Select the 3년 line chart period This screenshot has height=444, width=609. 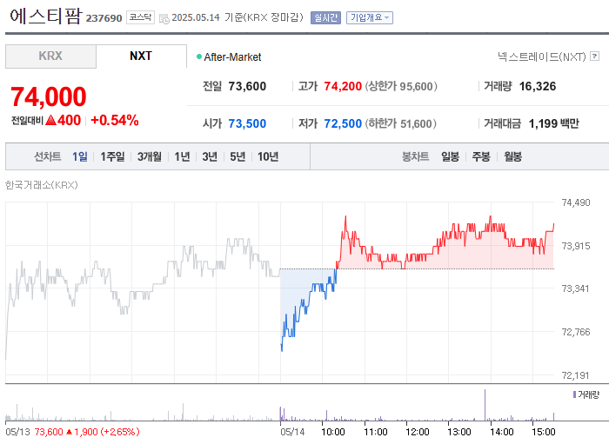[210, 156]
